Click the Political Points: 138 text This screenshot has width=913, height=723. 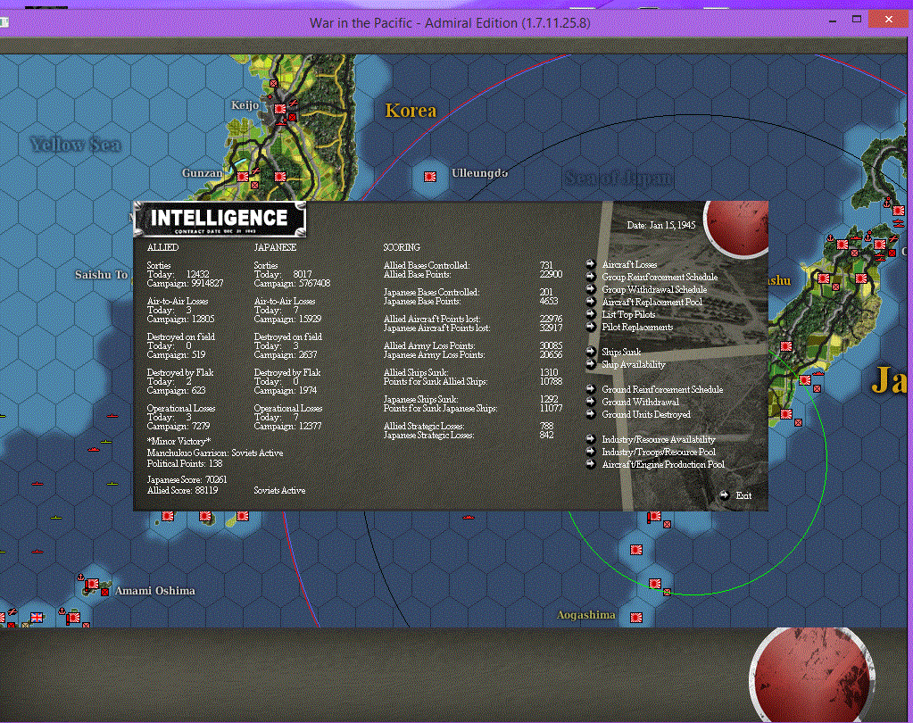click(185, 464)
